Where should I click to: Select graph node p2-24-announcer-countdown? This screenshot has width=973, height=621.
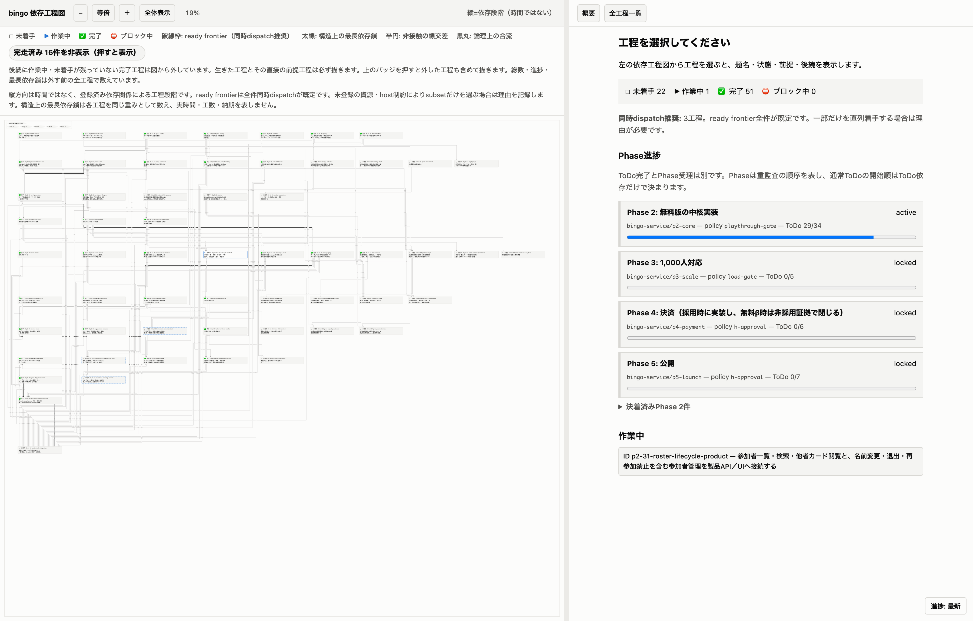(165, 255)
